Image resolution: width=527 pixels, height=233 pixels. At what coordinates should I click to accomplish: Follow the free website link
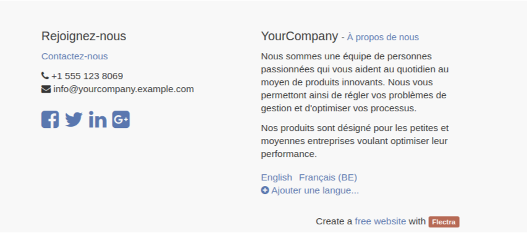381,222
